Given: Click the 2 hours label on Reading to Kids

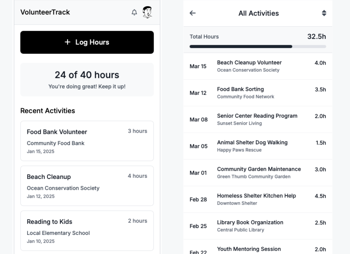Looking at the screenshot, I should point(137,221).
